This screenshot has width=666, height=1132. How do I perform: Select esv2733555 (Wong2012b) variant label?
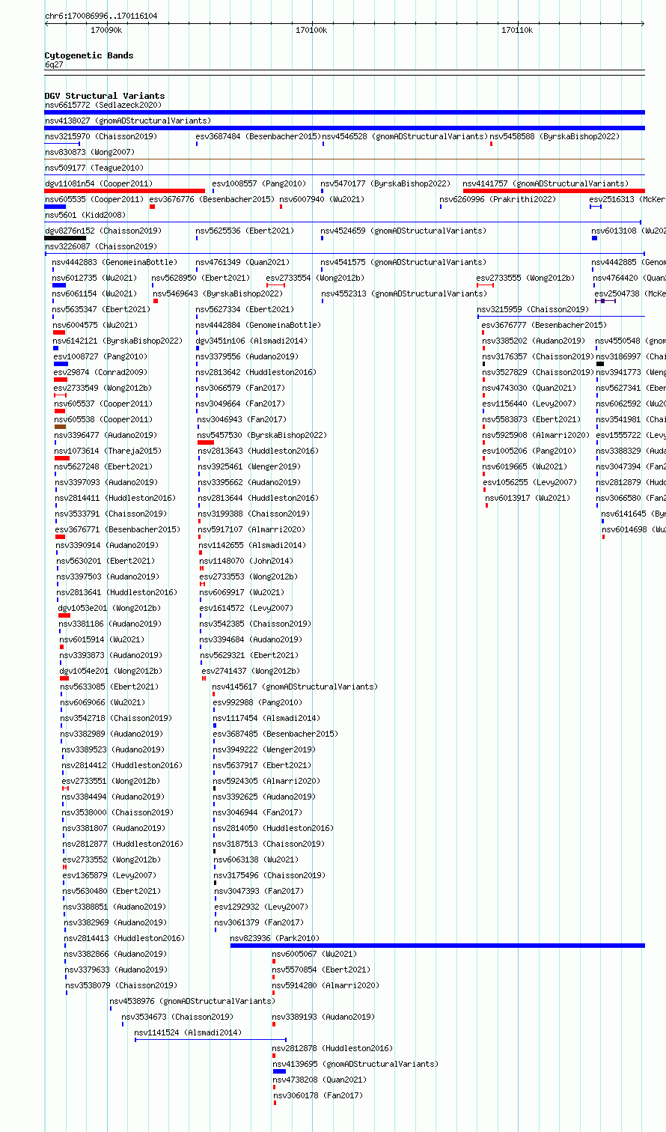pos(526,279)
